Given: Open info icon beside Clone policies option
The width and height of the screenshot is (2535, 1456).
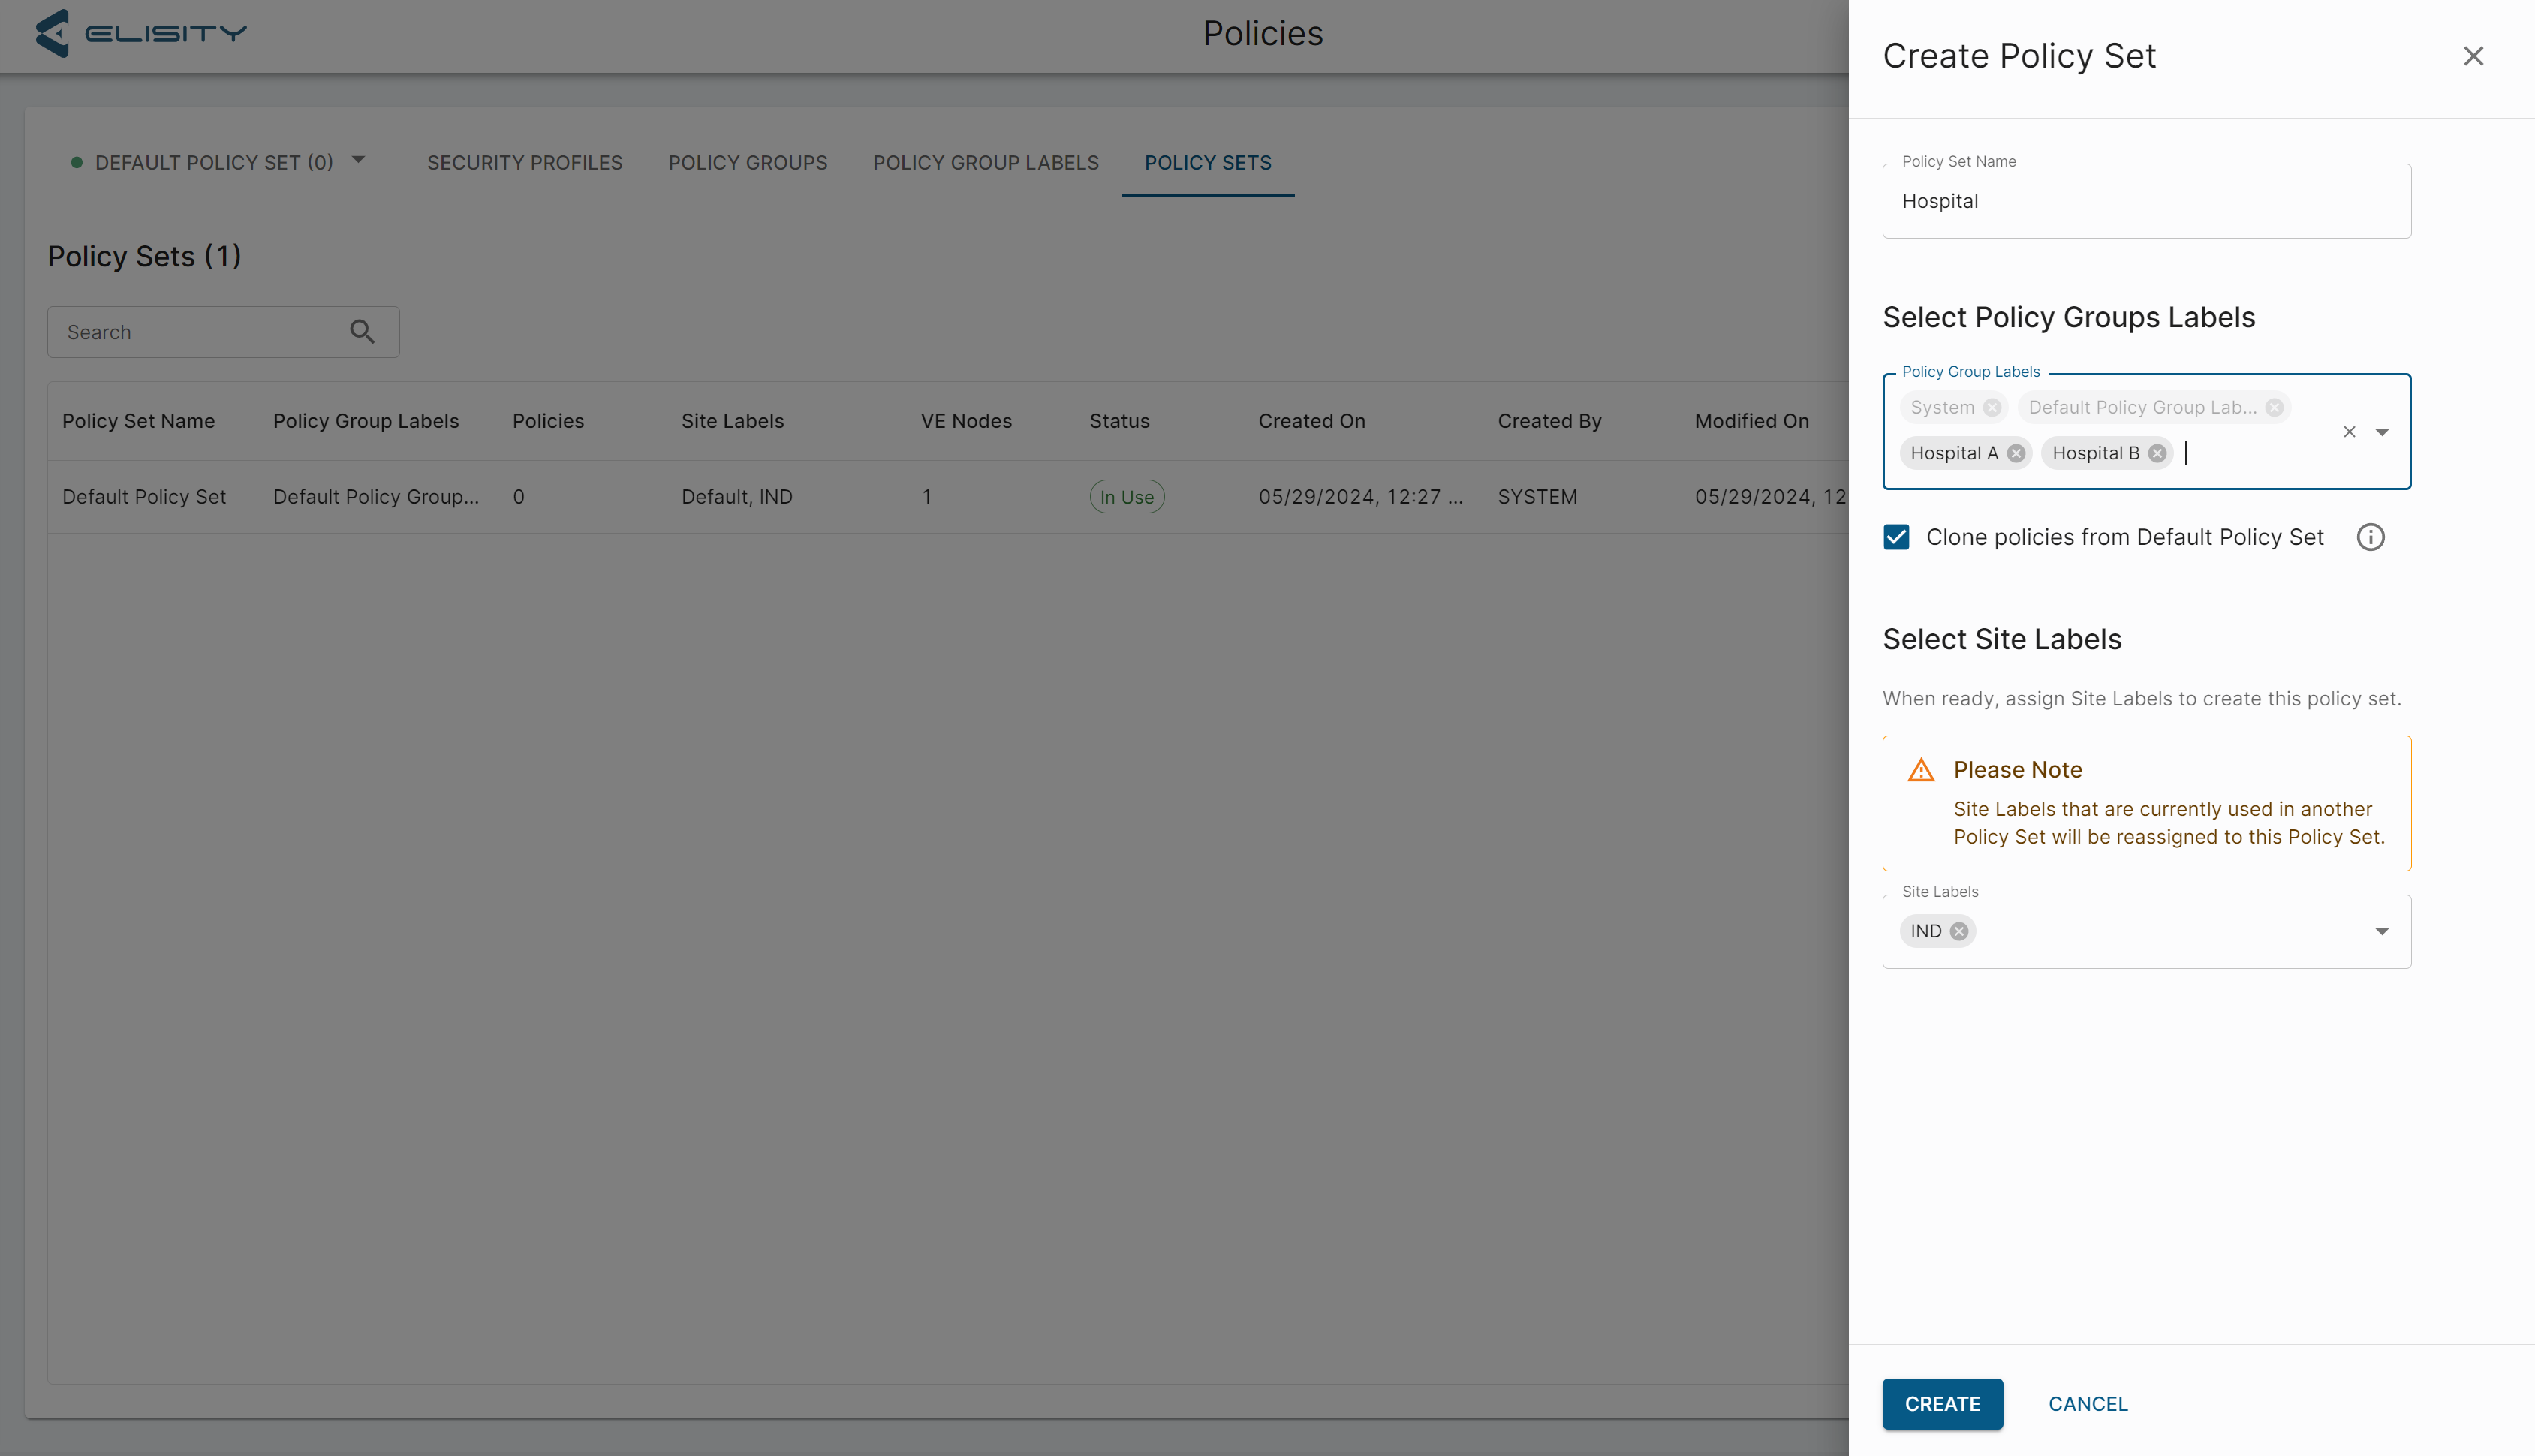Looking at the screenshot, I should [x=2370, y=537].
